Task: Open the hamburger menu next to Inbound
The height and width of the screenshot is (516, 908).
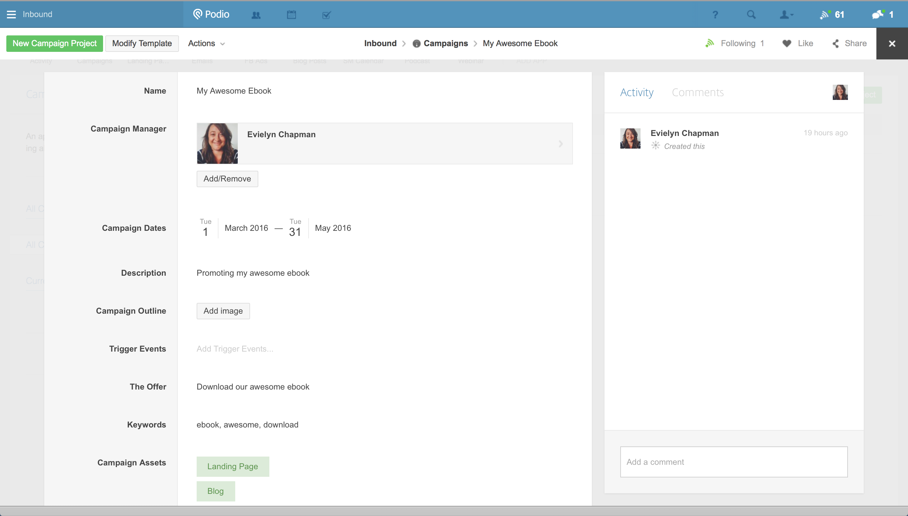Action: point(11,14)
